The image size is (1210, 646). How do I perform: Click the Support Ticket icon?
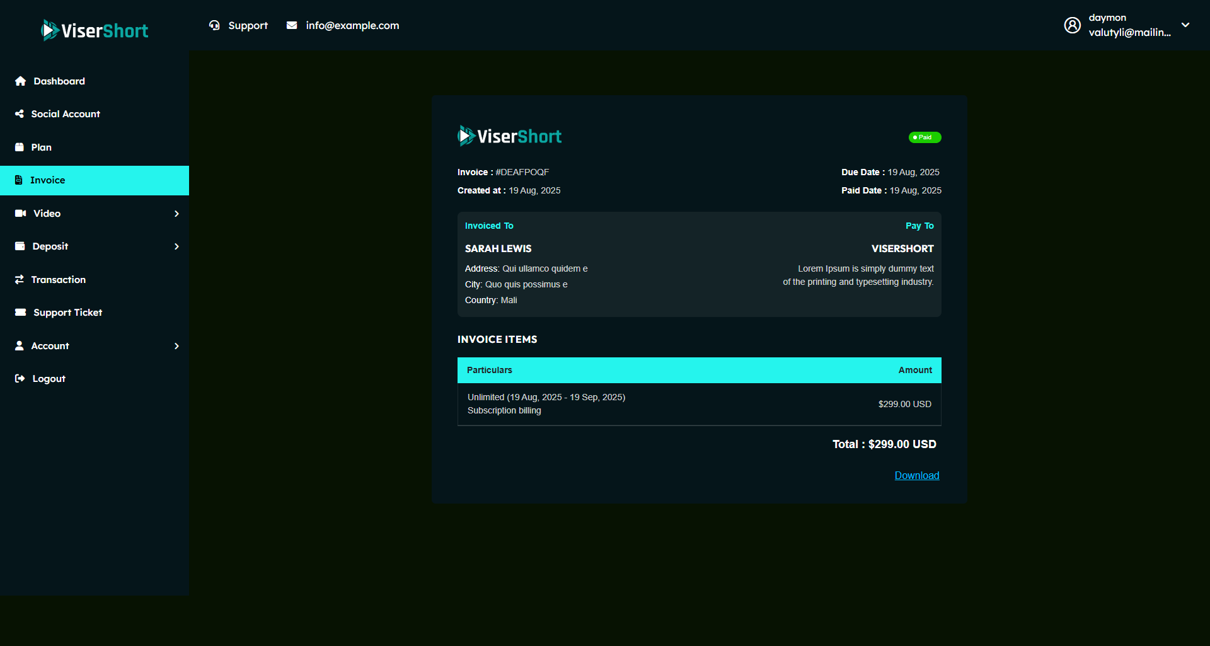click(x=21, y=313)
